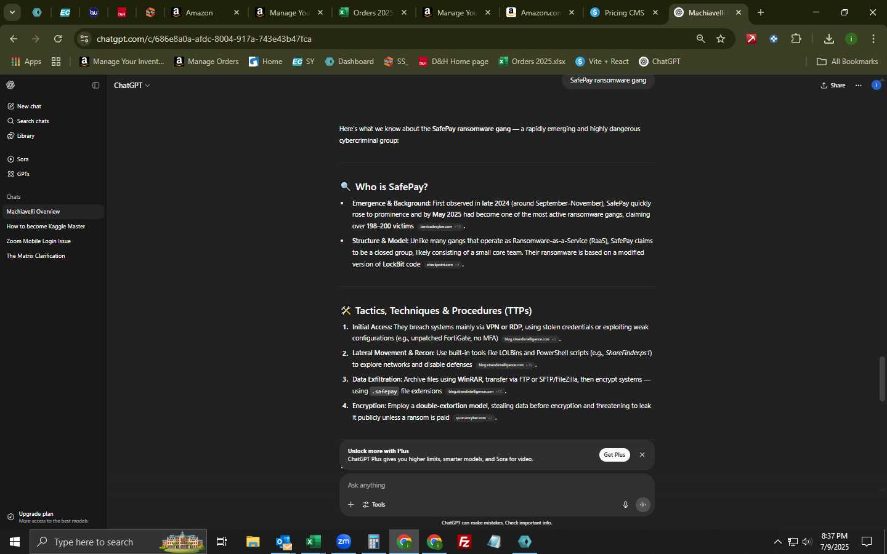
Task: Open the Windows Start menu
Action: tap(15, 542)
